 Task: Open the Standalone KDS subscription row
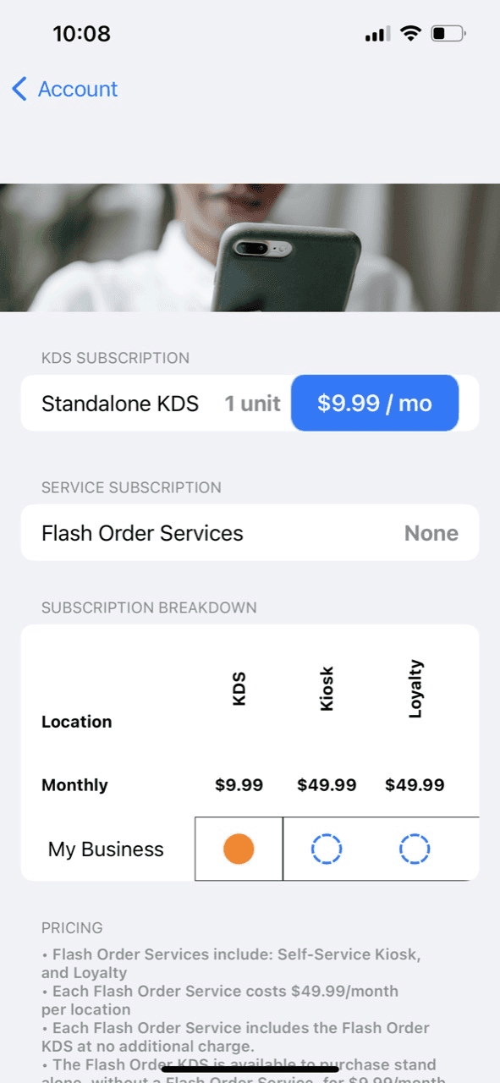pyautogui.click(x=250, y=404)
